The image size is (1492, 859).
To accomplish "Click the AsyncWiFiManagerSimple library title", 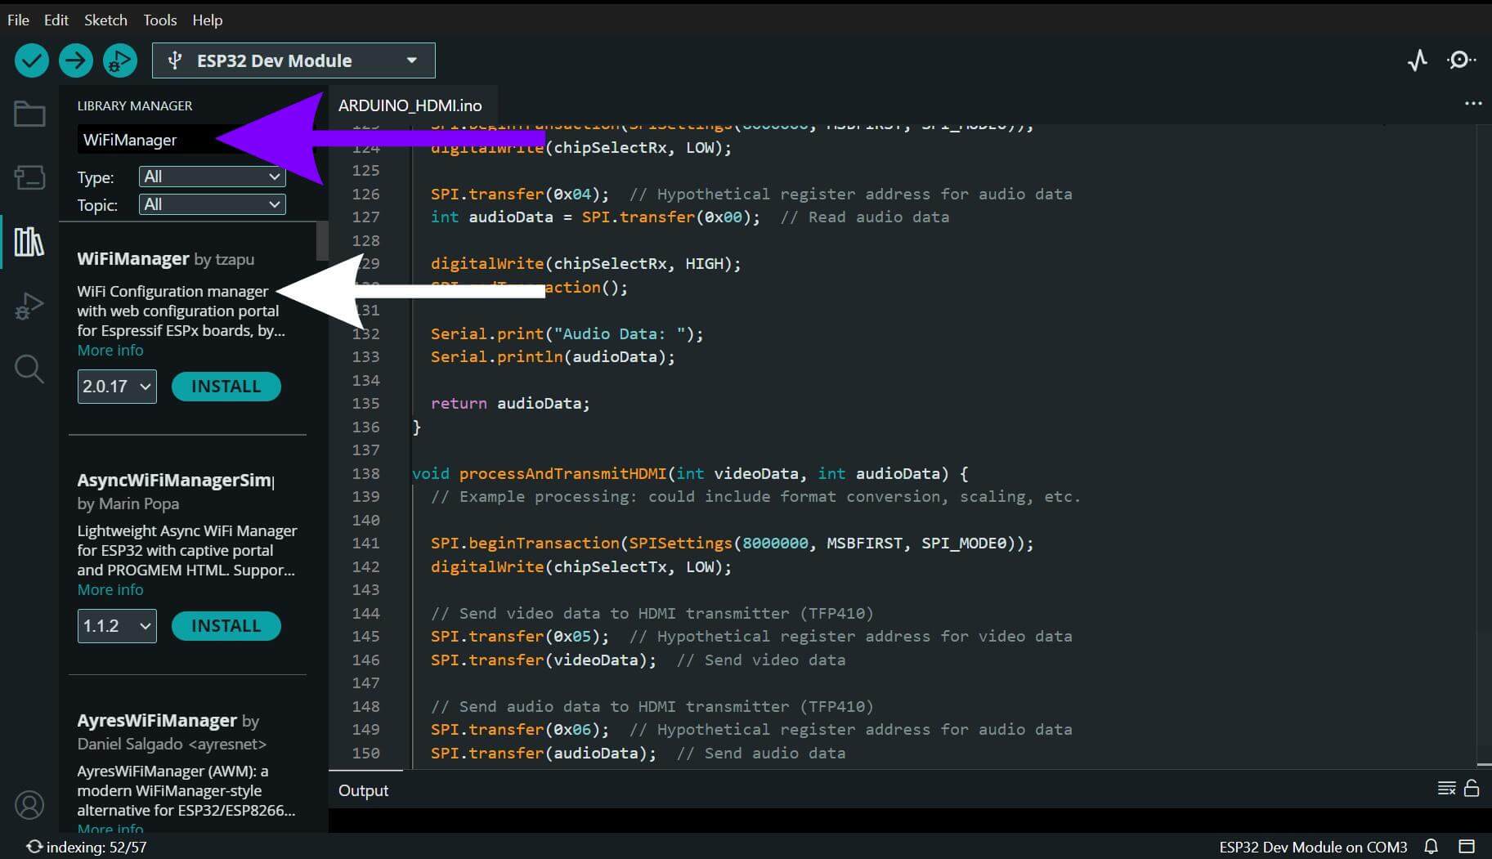I will pyautogui.click(x=175, y=481).
